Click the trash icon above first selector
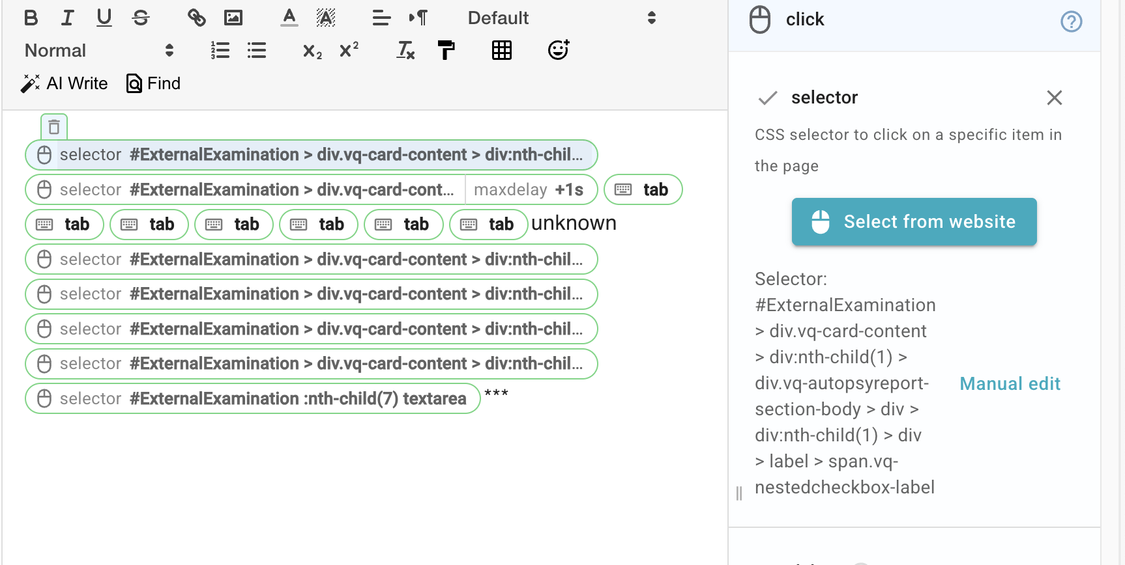 (x=54, y=127)
